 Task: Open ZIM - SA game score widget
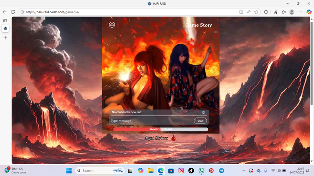[x=15, y=171]
